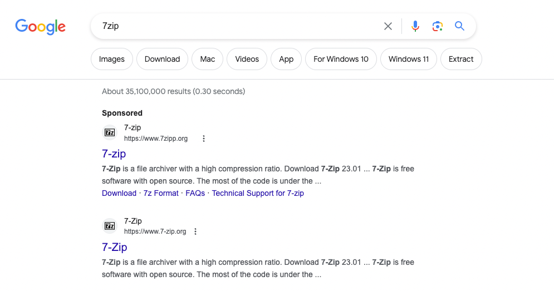Select the Mac filter chip
This screenshot has width=554, height=291.
[x=208, y=59]
